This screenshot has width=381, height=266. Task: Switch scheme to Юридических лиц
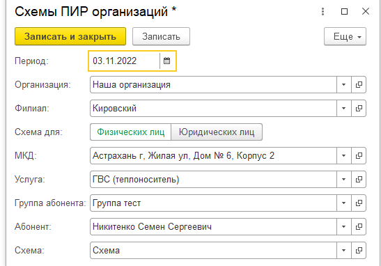tap(217, 132)
